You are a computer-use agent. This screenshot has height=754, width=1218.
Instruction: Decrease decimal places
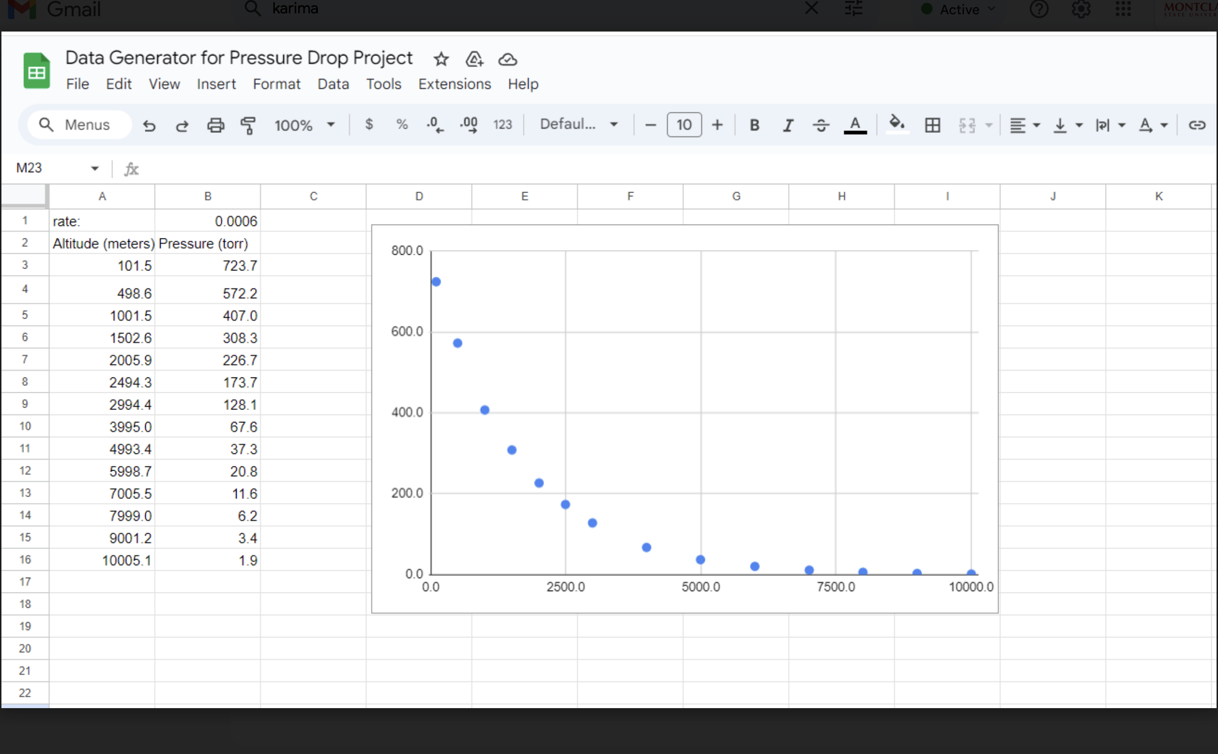pos(435,125)
